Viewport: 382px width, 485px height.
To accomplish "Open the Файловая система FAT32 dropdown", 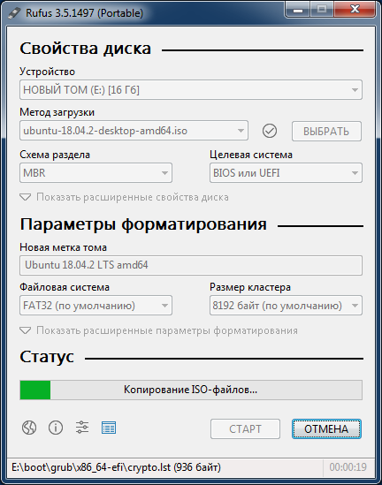I will tap(95, 306).
